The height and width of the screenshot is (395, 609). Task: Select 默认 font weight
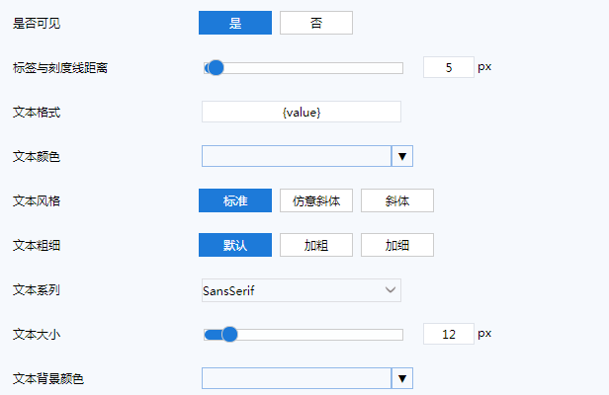(235, 245)
